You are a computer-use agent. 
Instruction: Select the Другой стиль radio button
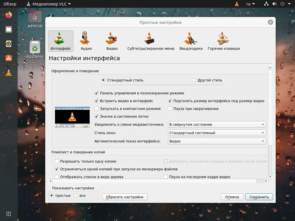tap(194, 80)
